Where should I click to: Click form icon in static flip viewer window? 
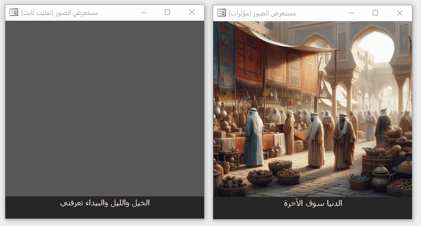click(x=14, y=12)
